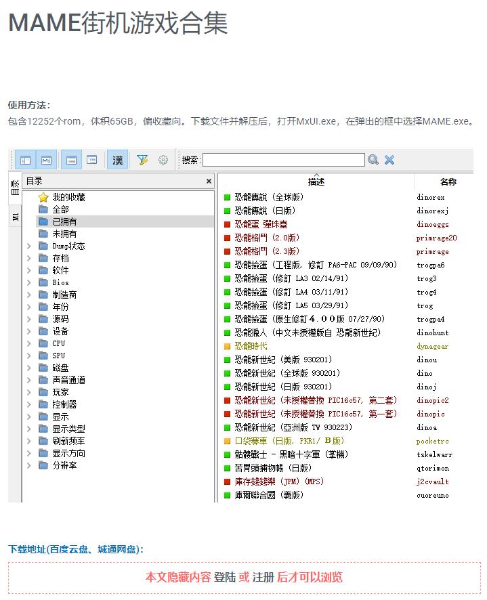Select 我的收藏 favorites in tree
The width and height of the screenshot is (487, 600).
pyautogui.click(x=68, y=198)
